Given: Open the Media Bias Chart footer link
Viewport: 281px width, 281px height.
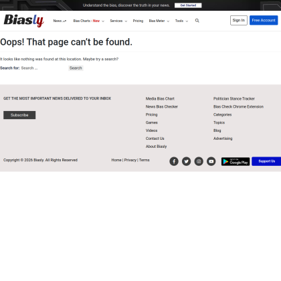Looking at the screenshot, I should click(160, 98).
